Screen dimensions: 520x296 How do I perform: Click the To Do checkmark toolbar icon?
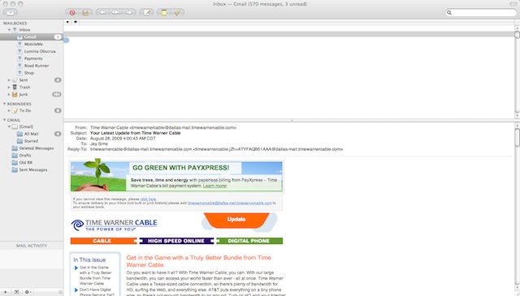pyautogui.click(x=177, y=13)
